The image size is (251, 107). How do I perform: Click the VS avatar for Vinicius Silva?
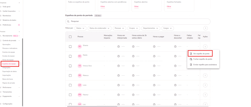79,66
